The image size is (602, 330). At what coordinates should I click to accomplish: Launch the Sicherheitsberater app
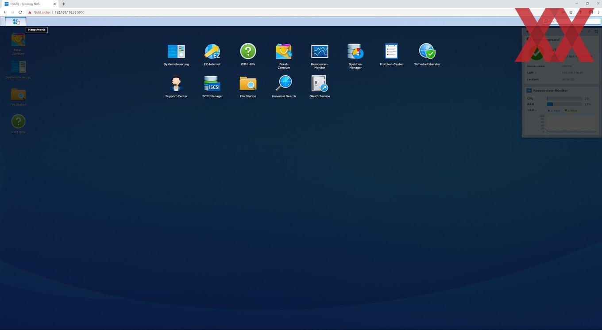pos(427,54)
